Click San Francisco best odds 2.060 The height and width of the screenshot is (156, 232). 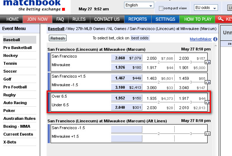coord(127,58)
